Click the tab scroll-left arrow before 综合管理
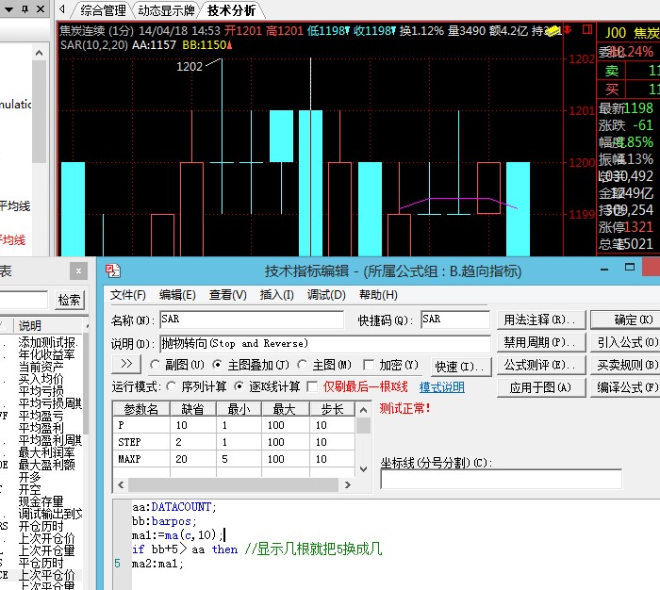This screenshot has width=660, height=590. [x=61, y=10]
